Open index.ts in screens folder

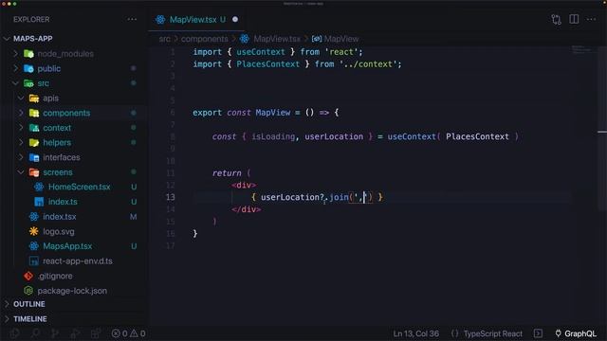[x=63, y=202]
